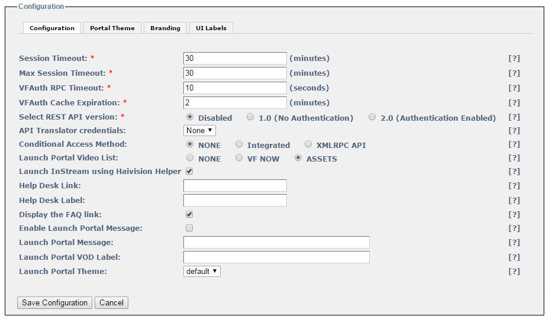Click the Save Configuration button
This screenshot has width=549, height=319.
click(54, 302)
